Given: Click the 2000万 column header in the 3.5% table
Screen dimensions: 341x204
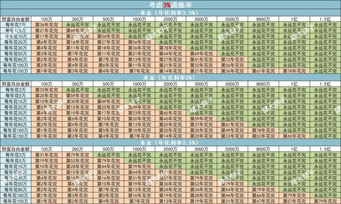Looking at the screenshot, I should (x=170, y=19).
